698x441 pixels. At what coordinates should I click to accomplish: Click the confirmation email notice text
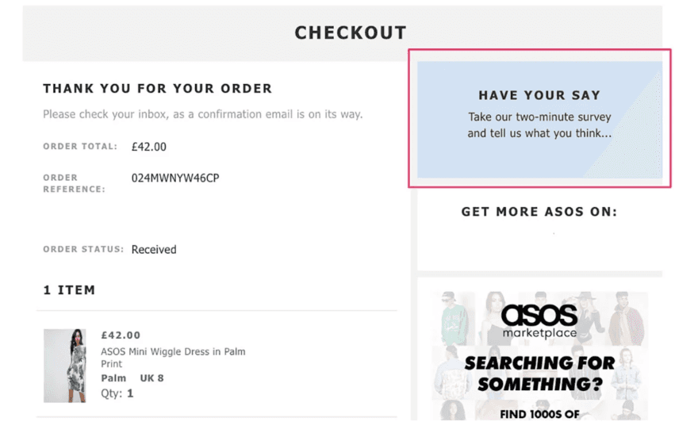(202, 114)
